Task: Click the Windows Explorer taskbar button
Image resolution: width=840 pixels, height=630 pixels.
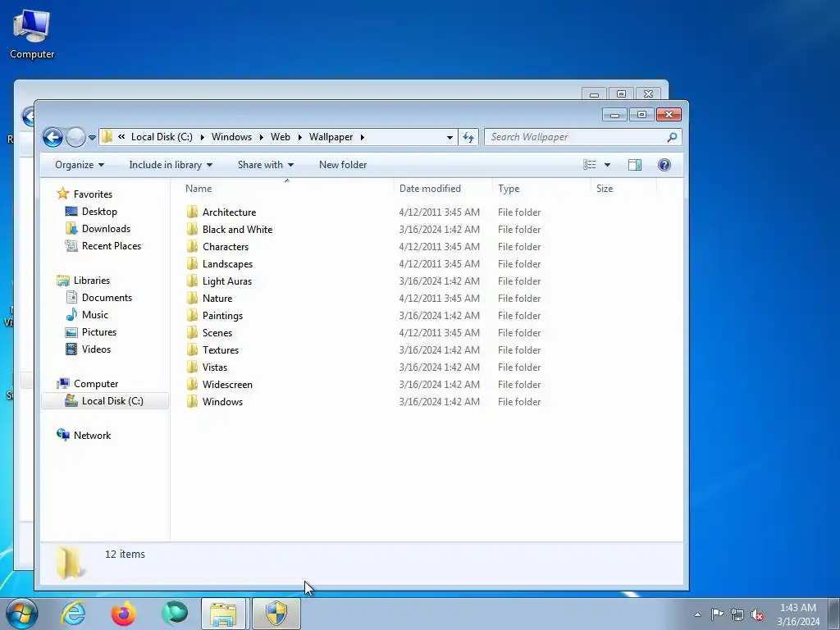Action: pos(223,614)
